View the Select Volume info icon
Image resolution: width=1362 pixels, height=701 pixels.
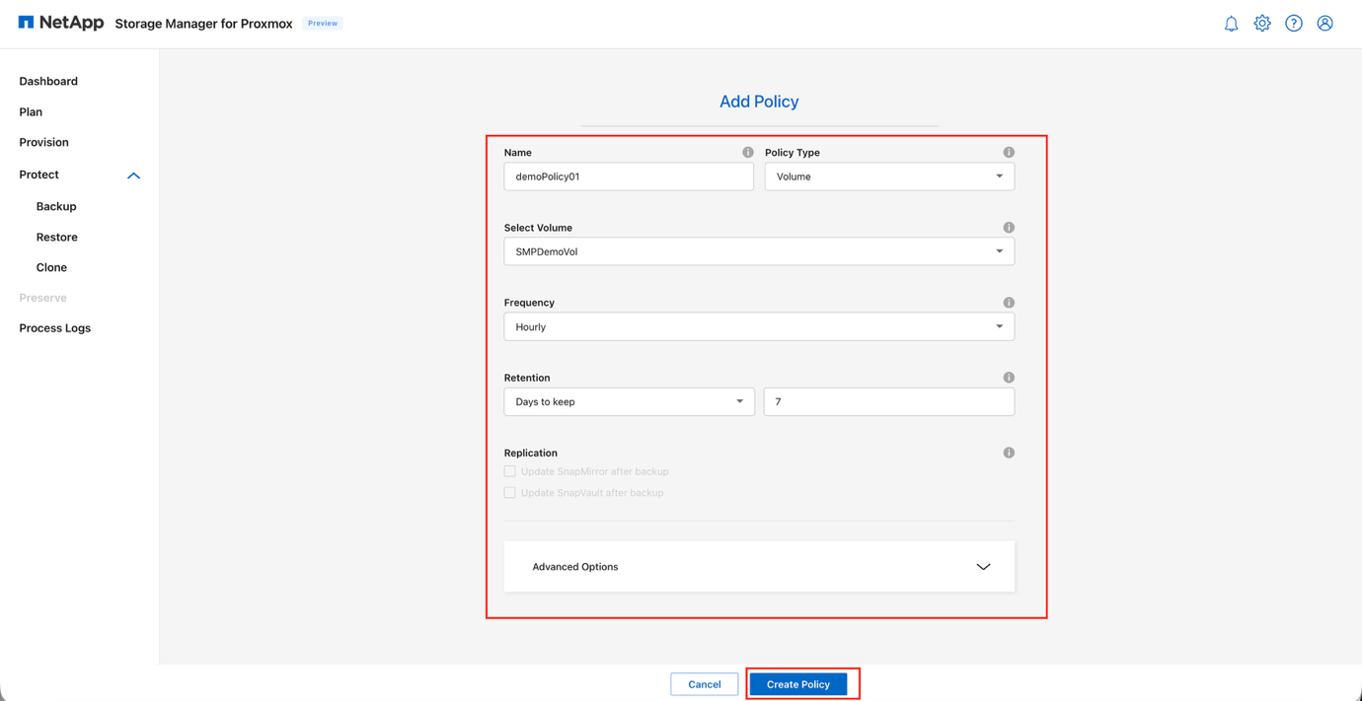click(1009, 227)
